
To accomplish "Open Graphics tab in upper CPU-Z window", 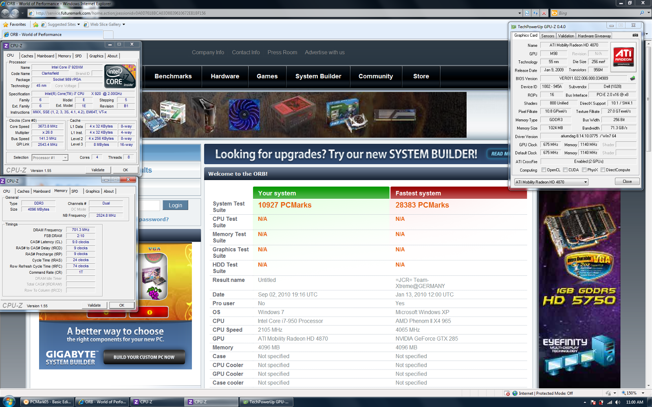I will point(96,56).
